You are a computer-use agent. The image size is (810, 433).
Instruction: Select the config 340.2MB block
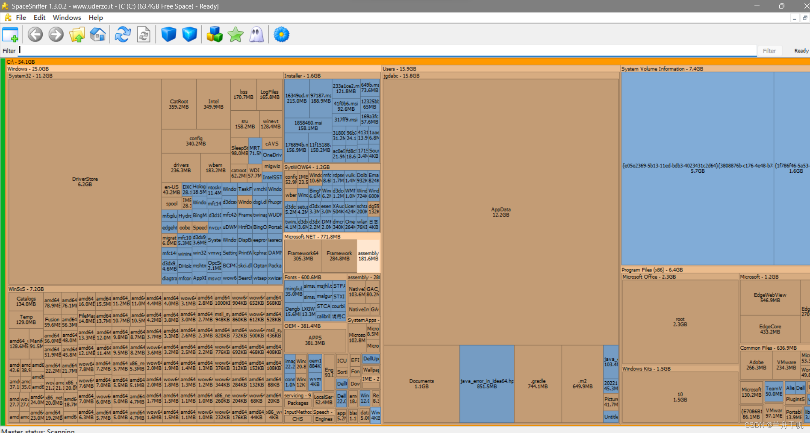(x=196, y=141)
